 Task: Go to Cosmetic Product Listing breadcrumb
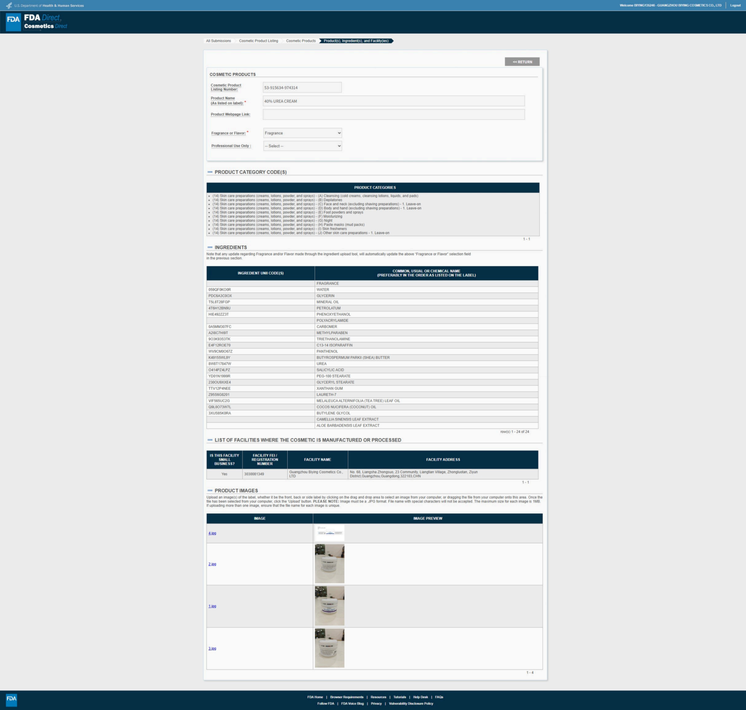tap(259, 41)
